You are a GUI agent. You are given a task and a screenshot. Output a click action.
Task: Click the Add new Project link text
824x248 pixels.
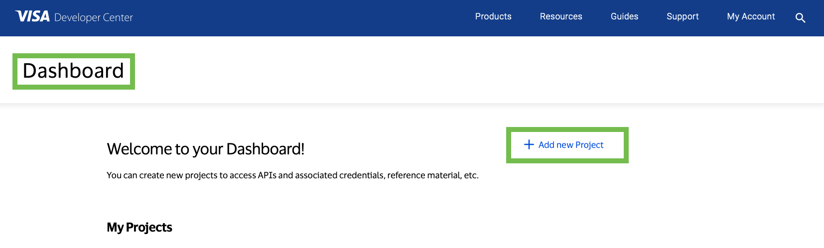tap(571, 145)
